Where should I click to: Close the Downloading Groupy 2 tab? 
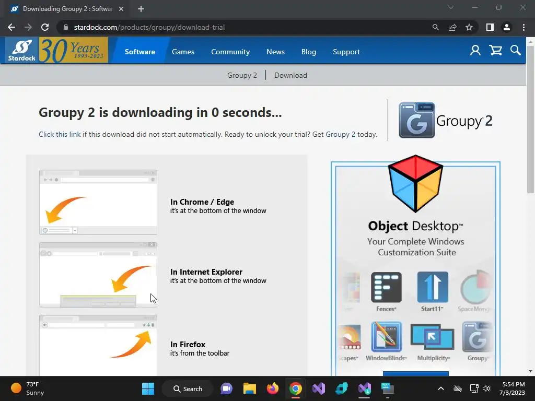(x=121, y=9)
